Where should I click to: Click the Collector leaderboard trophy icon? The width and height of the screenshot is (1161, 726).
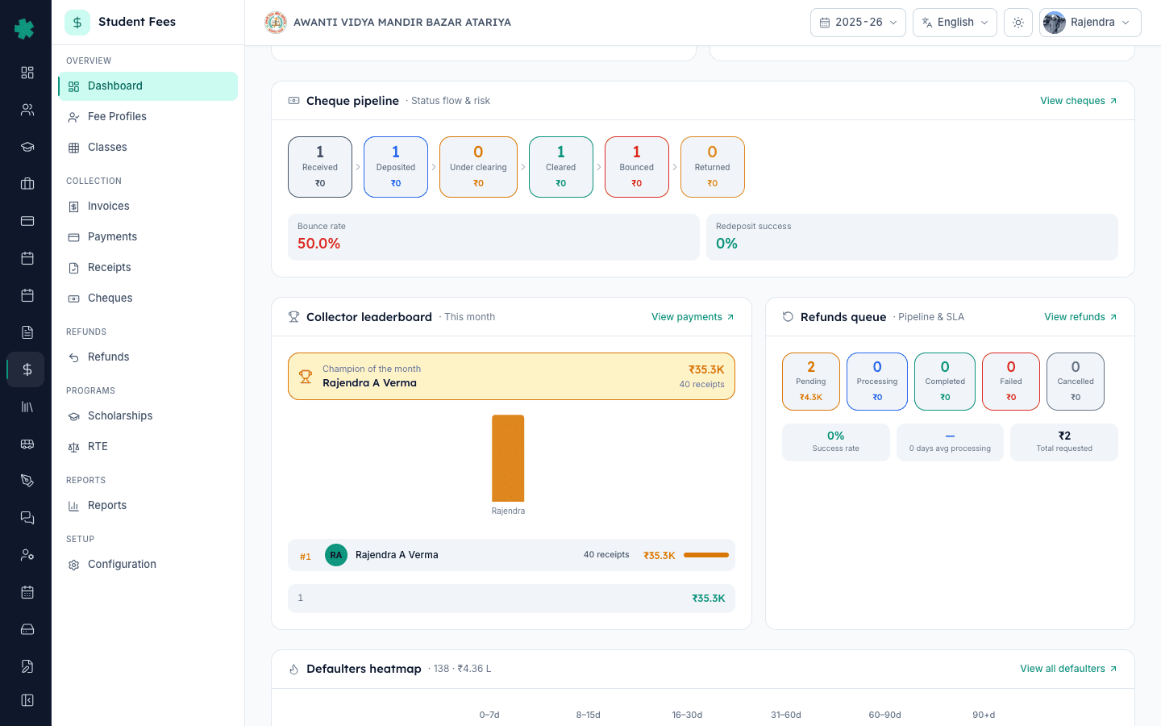pyautogui.click(x=293, y=317)
